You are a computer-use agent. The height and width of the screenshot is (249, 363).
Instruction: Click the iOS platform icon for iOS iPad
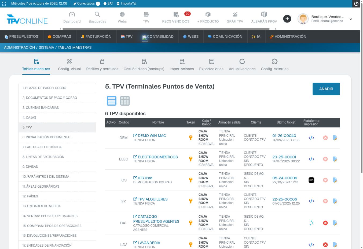coord(311,180)
